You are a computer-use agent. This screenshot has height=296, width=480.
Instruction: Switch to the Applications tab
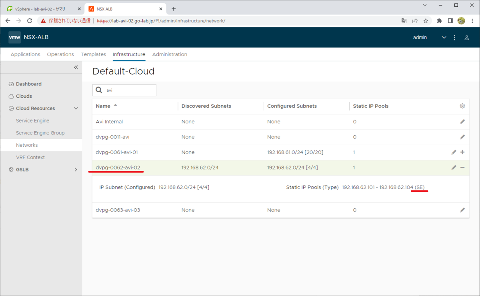[x=26, y=54]
